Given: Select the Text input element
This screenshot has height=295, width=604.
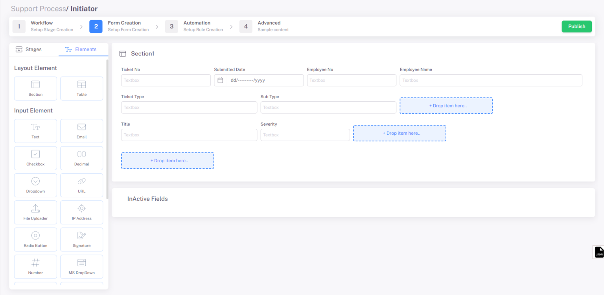Looking at the screenshot, I should coord(35,131).
